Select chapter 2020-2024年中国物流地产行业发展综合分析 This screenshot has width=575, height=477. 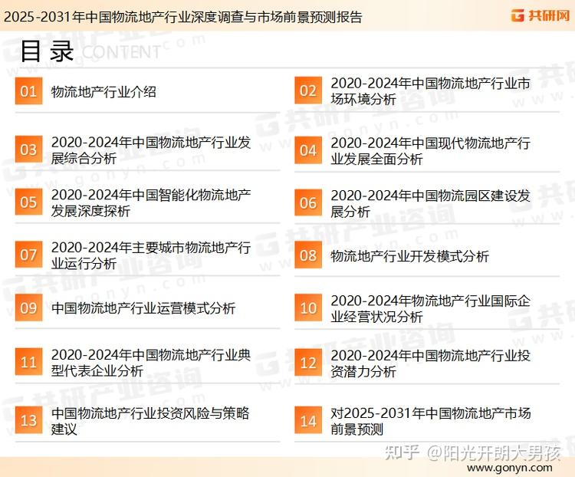coord(151,150)
